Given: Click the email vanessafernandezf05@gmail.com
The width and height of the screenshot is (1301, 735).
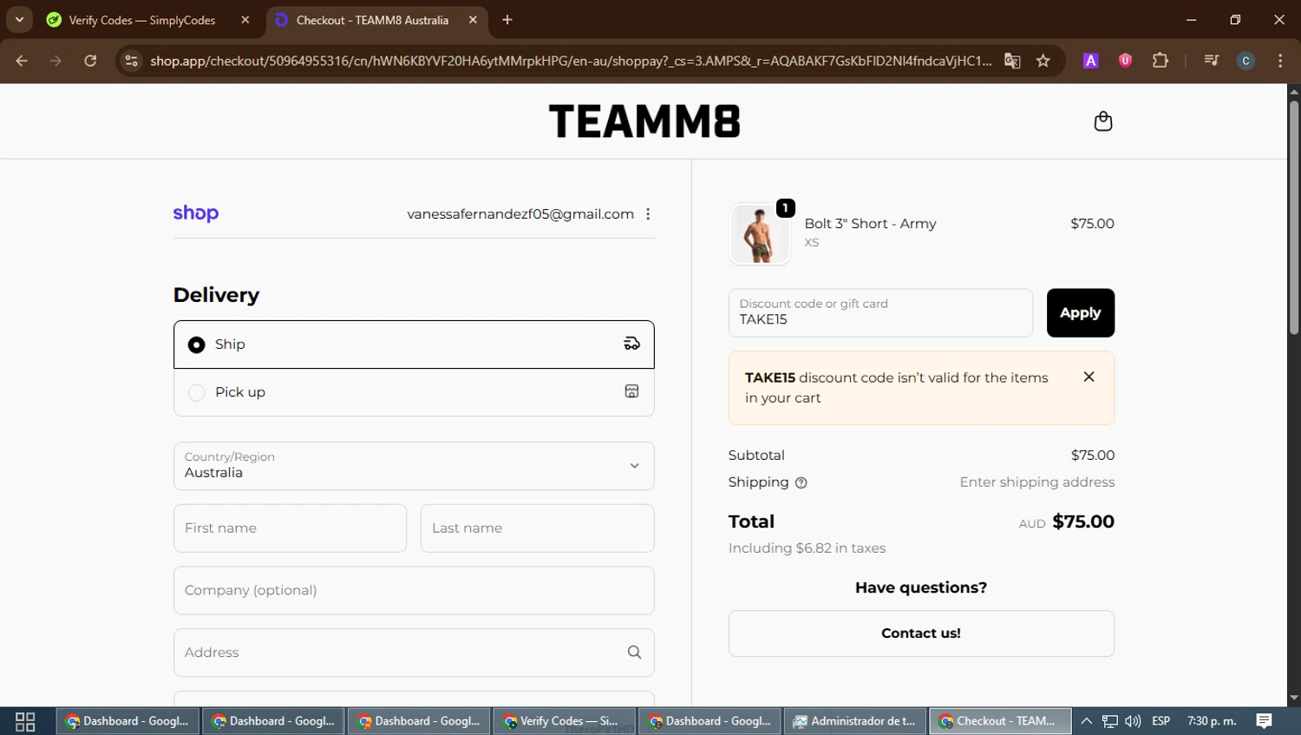Looking at the screenshot, I should 520,213.
